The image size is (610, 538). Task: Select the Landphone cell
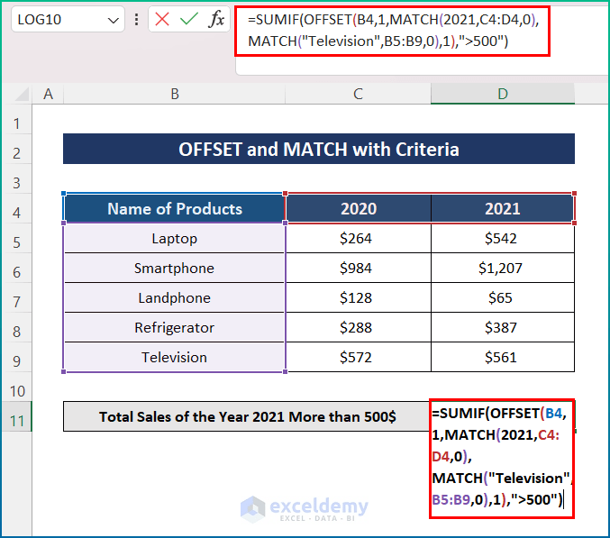[x=174, y=297]
